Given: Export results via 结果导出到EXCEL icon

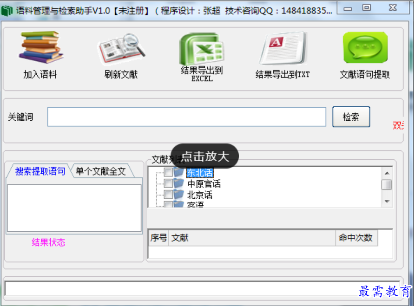Looking at the screenshot, I should tap(202, 49).
